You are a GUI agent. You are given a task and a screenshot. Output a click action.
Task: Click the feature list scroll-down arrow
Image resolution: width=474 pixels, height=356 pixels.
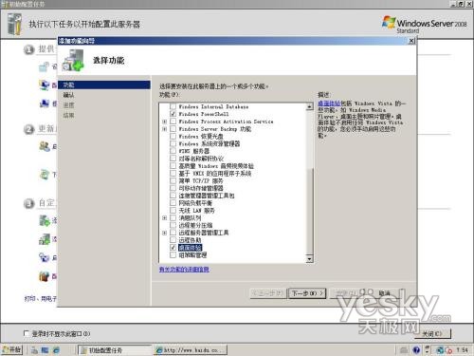pyautogui.click(x=309, y=259)
